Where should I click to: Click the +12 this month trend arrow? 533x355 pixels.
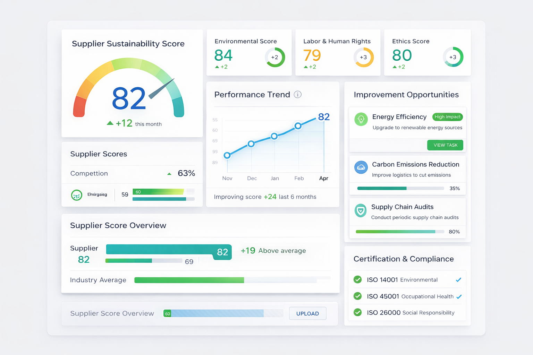pos(110,123)
